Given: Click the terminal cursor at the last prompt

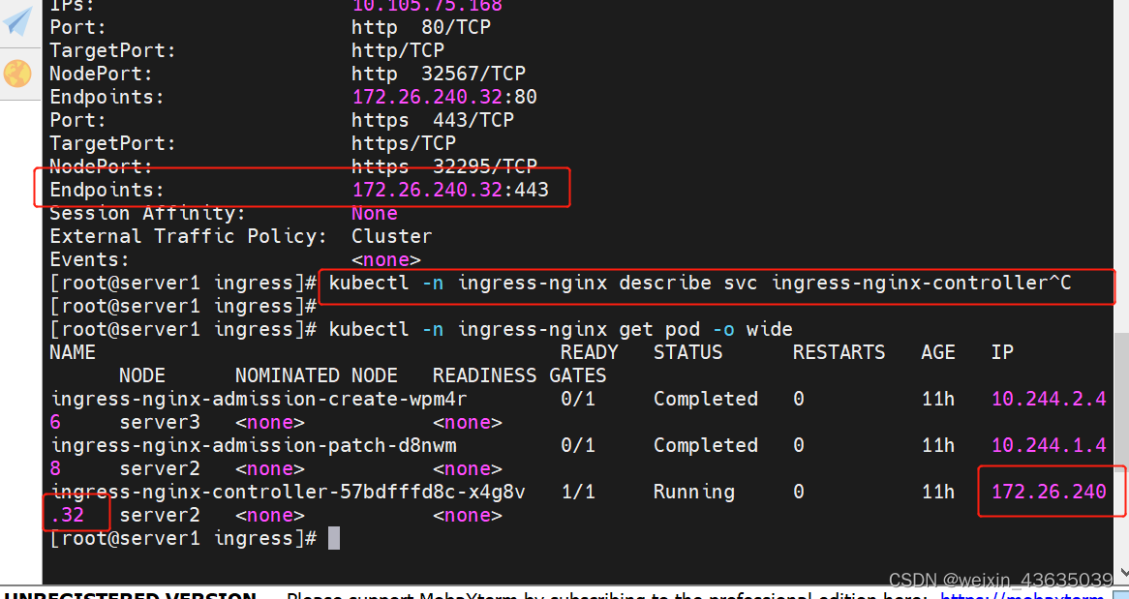Looking at the screenshot, I should point(334,539).
